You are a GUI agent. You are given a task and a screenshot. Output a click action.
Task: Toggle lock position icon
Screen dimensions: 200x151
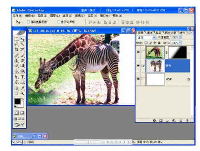[x=155, y=43]
